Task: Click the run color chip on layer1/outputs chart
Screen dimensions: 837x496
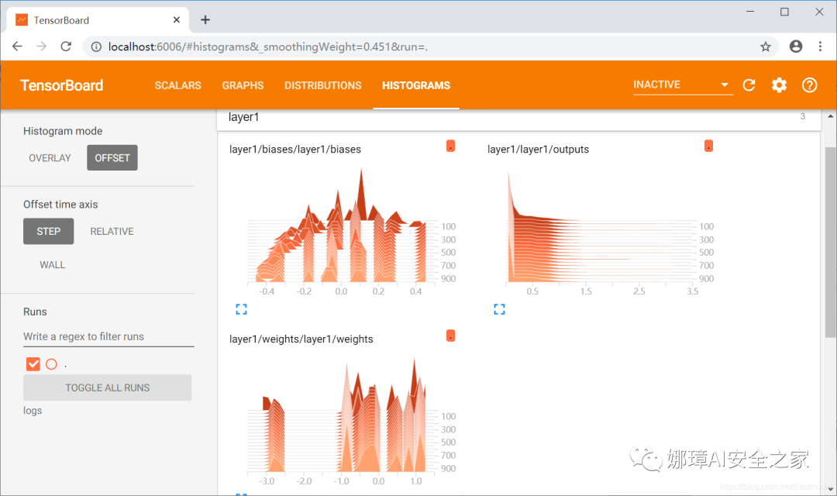Action: (x=708, y=146)
